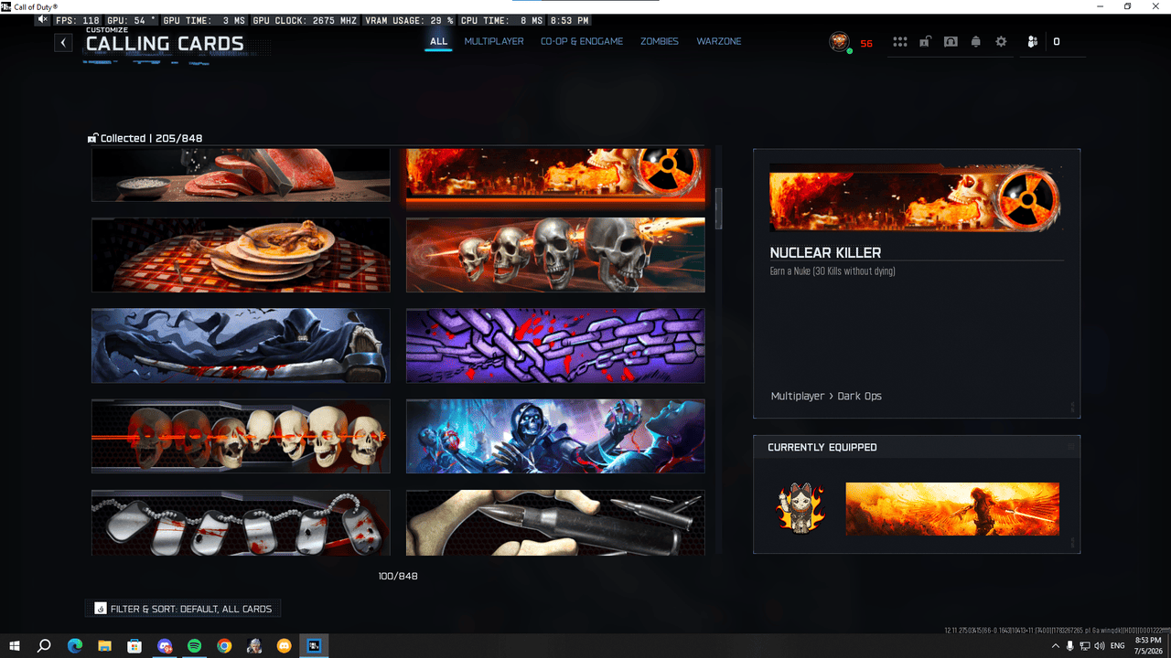Select the Nuclear Killer card in grid
This screenshot has height=658, width=1171.
point(555,175)
